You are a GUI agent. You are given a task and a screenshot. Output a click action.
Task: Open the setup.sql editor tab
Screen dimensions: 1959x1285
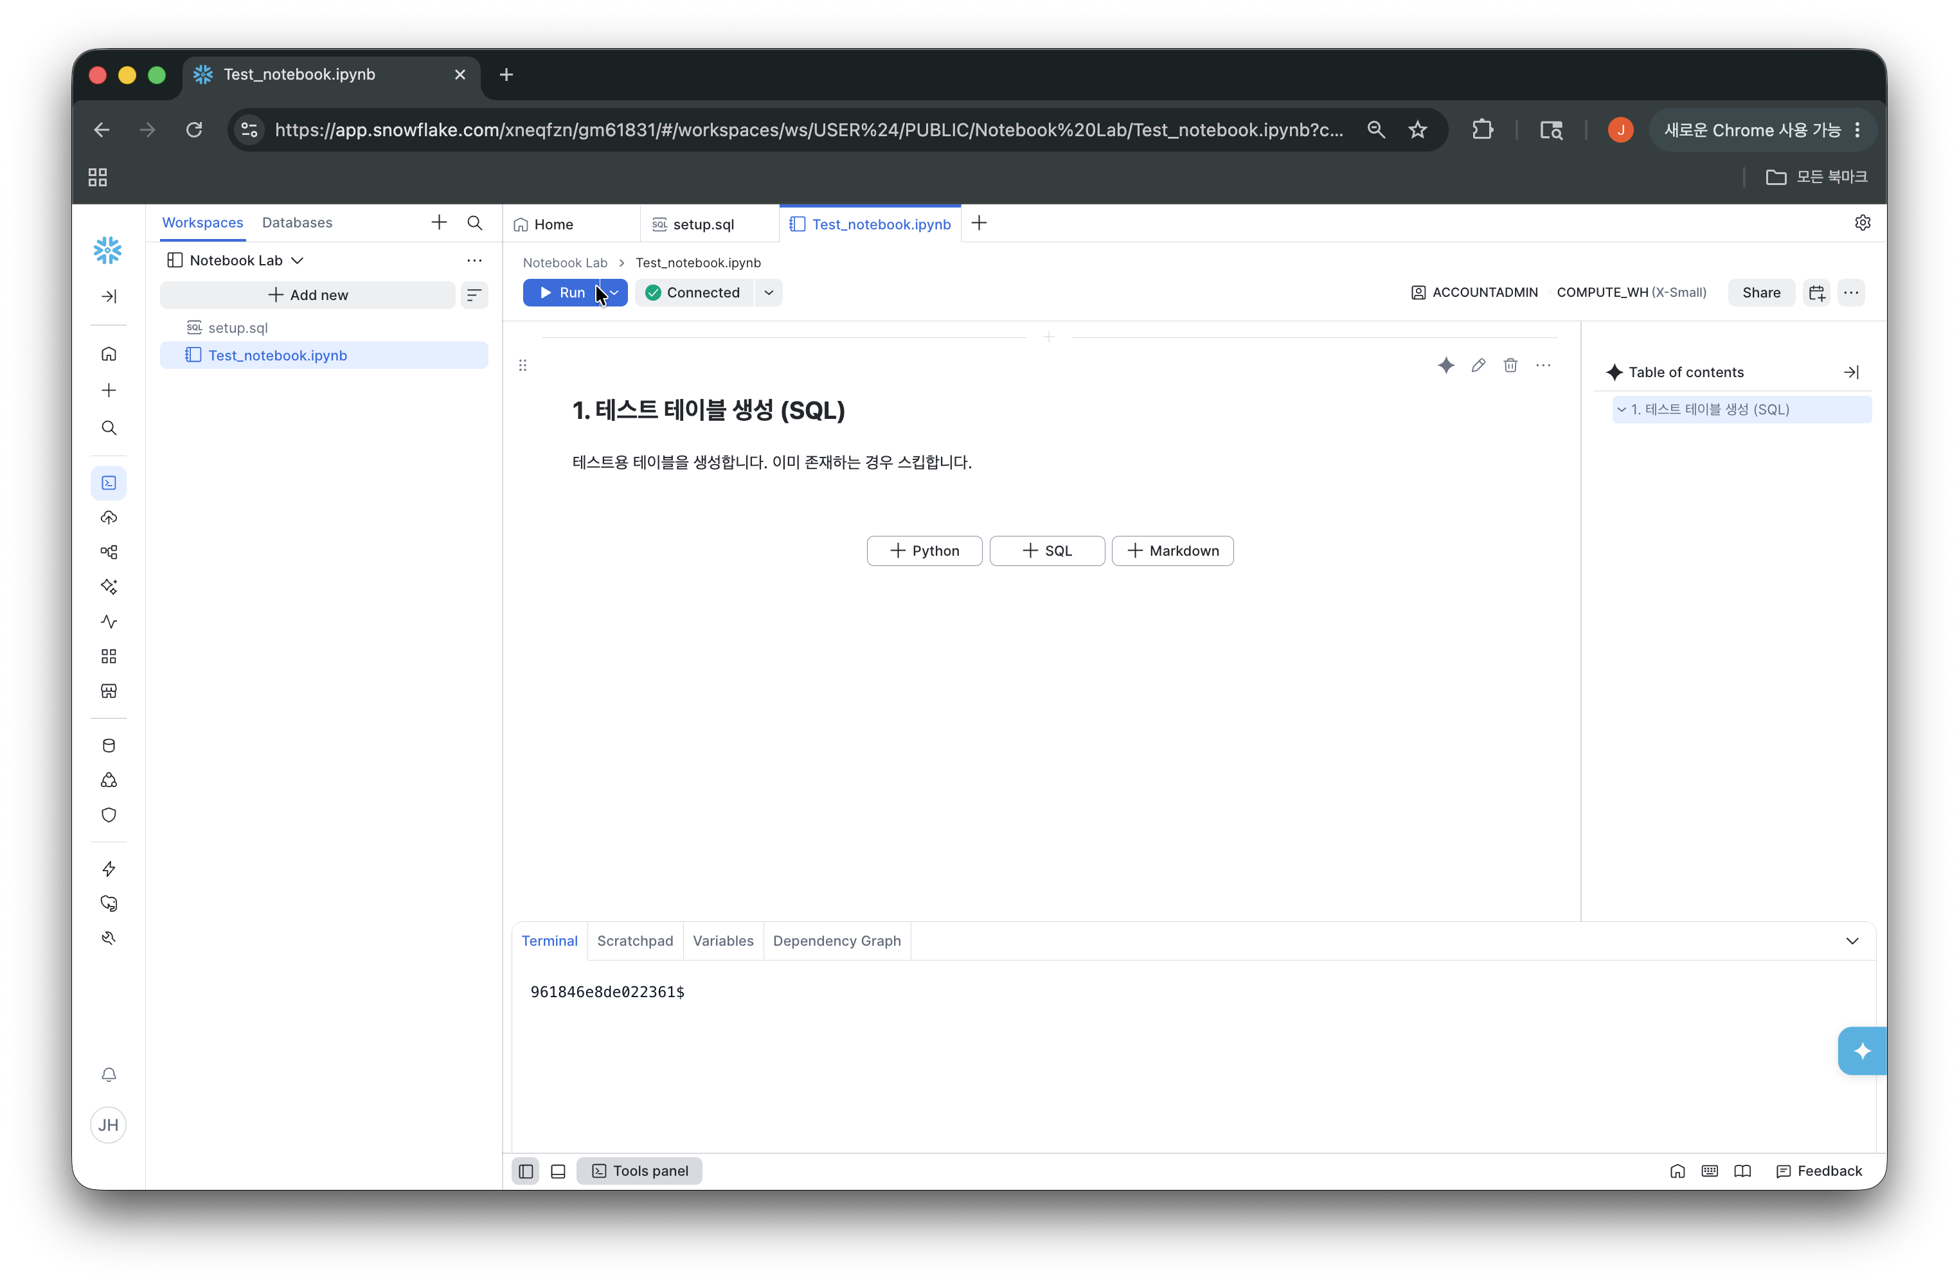tap(704, 224)
